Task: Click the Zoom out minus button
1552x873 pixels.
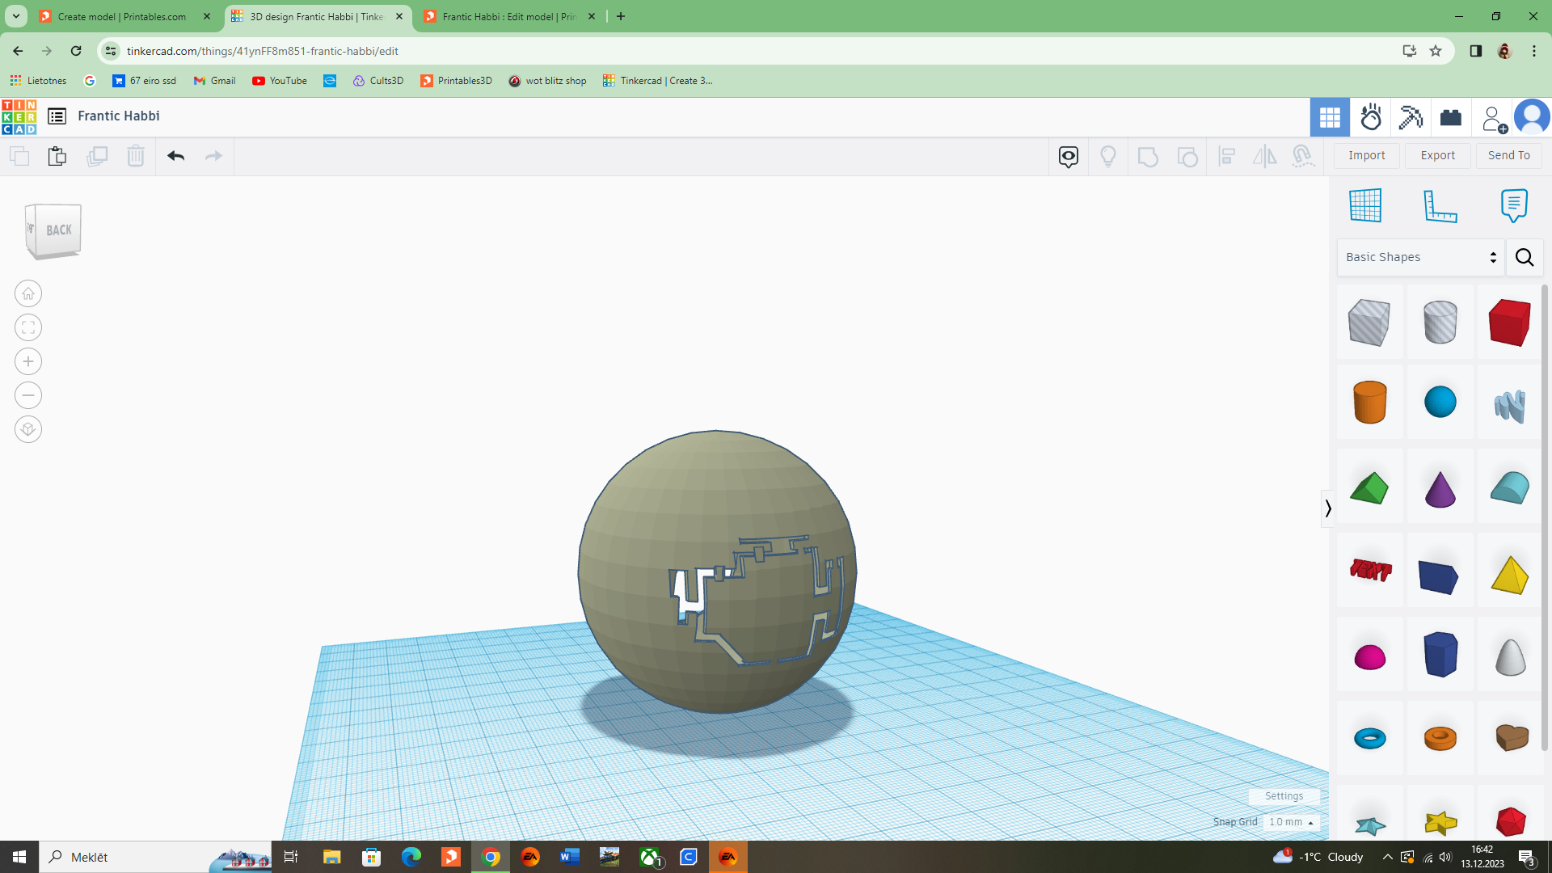Action: [x=28, y=395]
